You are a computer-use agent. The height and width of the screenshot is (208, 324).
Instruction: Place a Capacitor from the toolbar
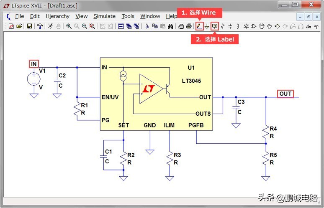(x=230, y=26)
